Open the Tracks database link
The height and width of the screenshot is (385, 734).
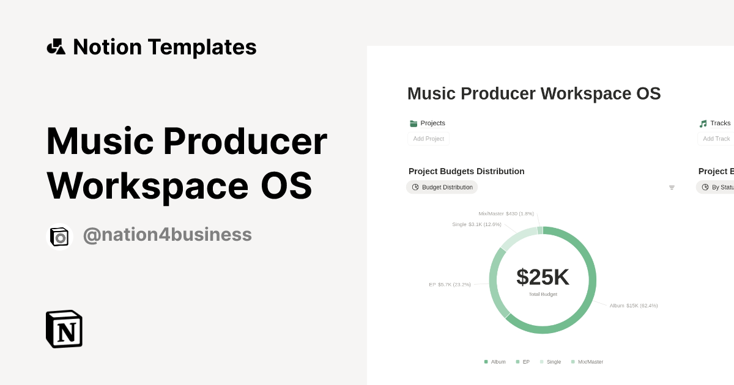716,123
